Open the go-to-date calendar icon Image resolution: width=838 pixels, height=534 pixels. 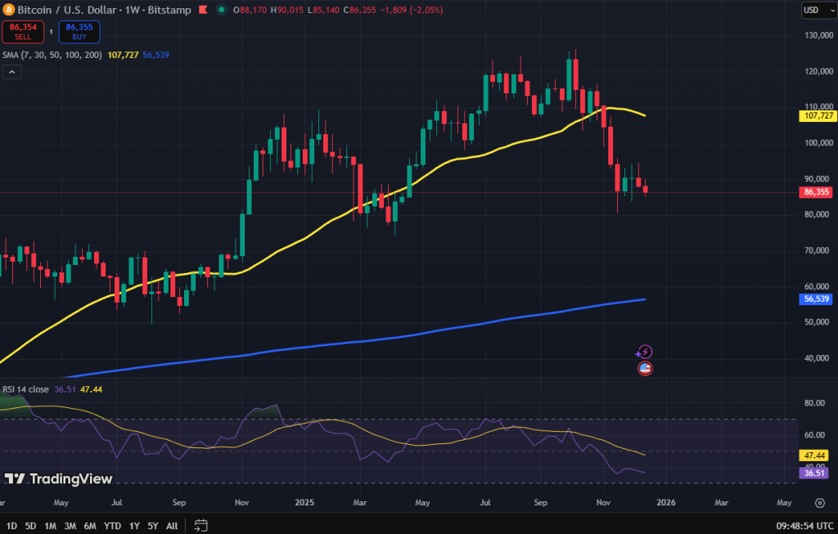coord(199,527)
